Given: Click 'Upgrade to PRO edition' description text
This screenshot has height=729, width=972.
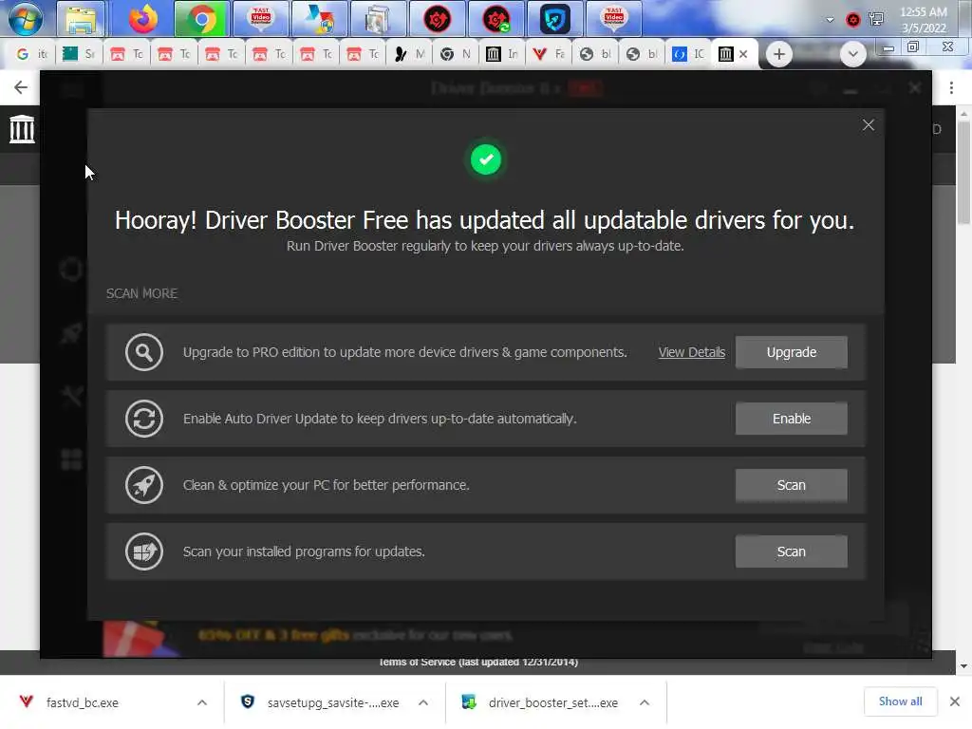Looking at the screenshot, I should click(404, 352).
